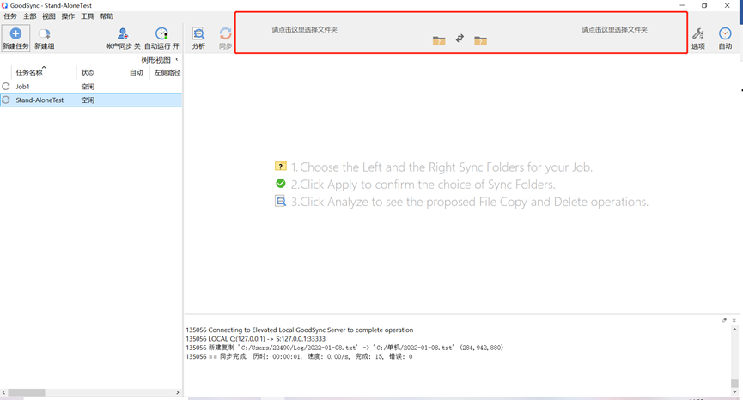Click the New Group (新建组) icon
743x400 pixels.
[44, 34]
